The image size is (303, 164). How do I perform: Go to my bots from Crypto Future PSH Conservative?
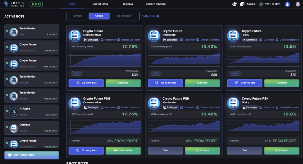coord(86,150)
